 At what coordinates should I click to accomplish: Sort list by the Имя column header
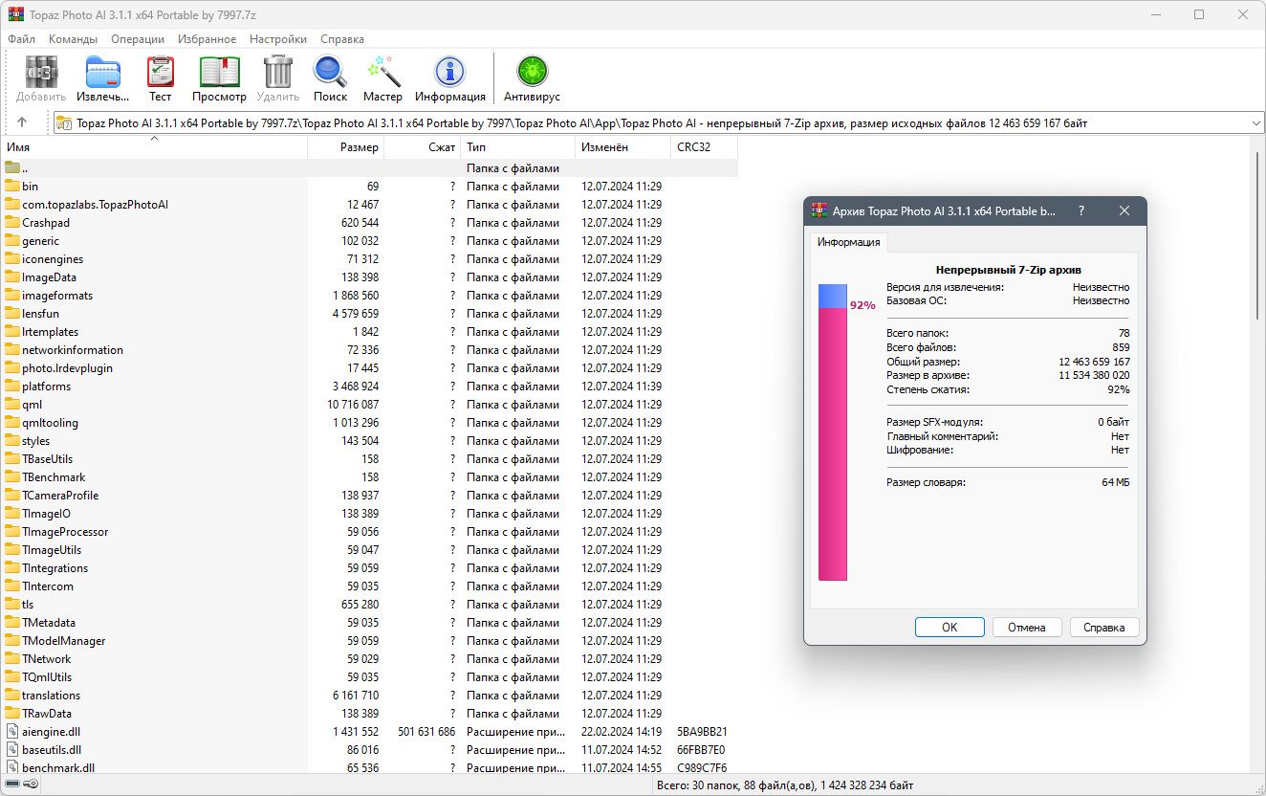click(153, 147)
